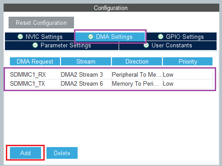Open the NVIC Settings tab
The height and width of the screenshot is (166, 222).
40,37
